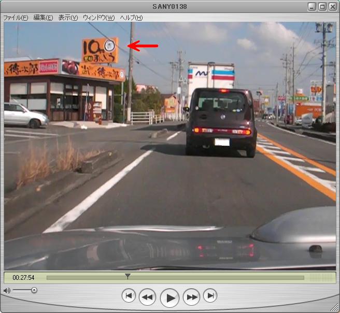
Task: Click the Play button
Action: (x=169, y=297)
